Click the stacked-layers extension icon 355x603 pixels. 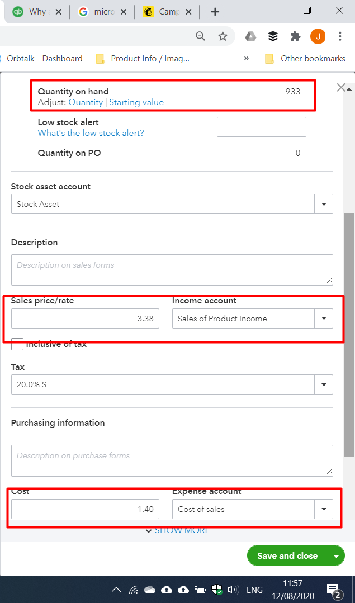272,36
